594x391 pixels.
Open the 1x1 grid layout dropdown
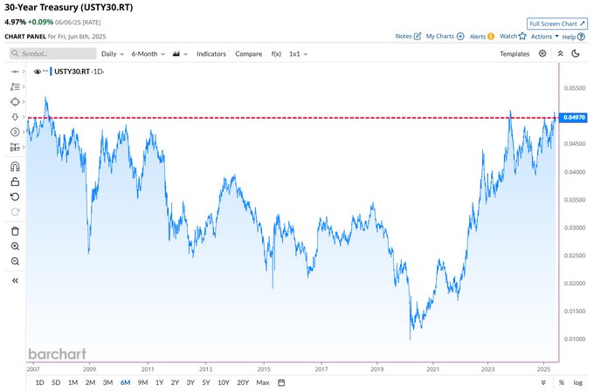pyautogui.click(x=298, y=54)
